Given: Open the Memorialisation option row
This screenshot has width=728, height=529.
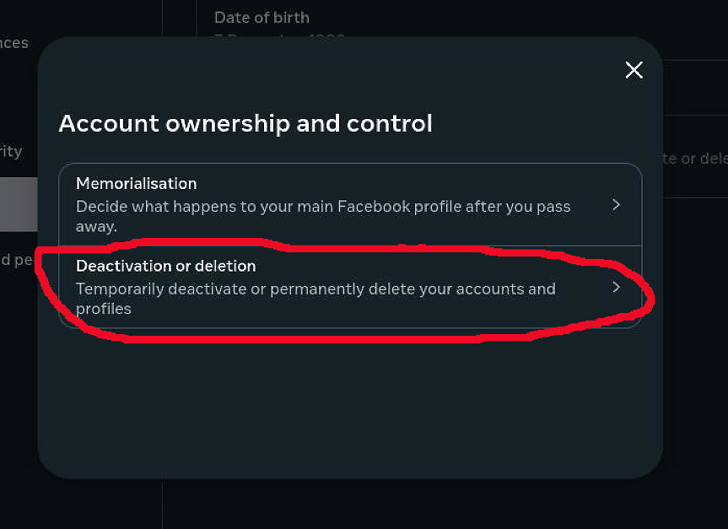Looking at the screenshot, I should point(351,204).
